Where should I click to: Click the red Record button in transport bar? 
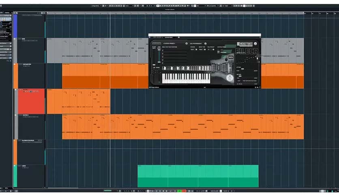[185, 191]
